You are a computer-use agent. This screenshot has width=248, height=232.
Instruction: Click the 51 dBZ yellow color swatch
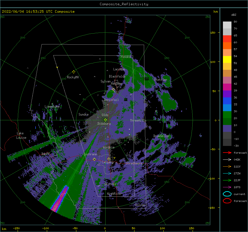[x=227, y=60]
